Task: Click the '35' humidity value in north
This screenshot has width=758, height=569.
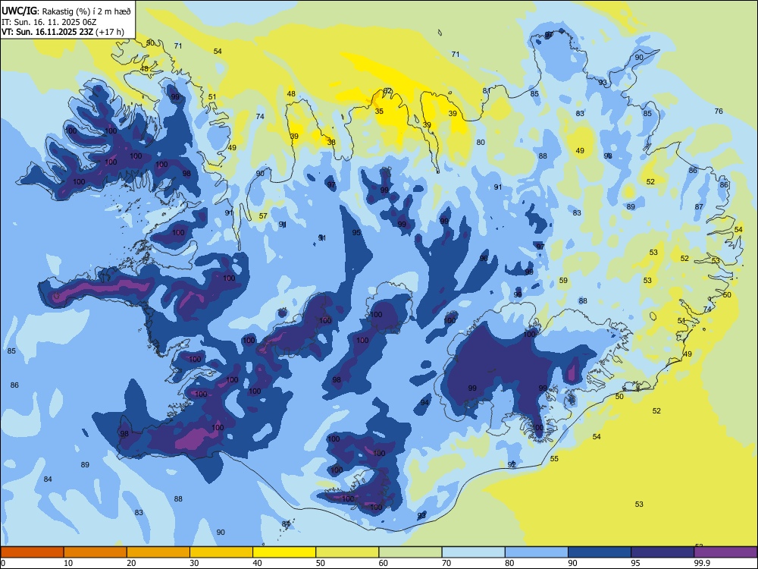Action: click(380, 112)
